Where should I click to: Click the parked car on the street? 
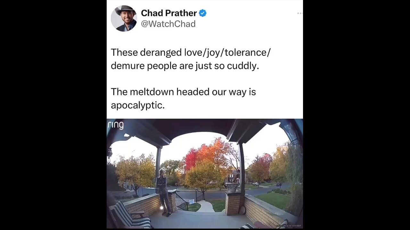255,184
